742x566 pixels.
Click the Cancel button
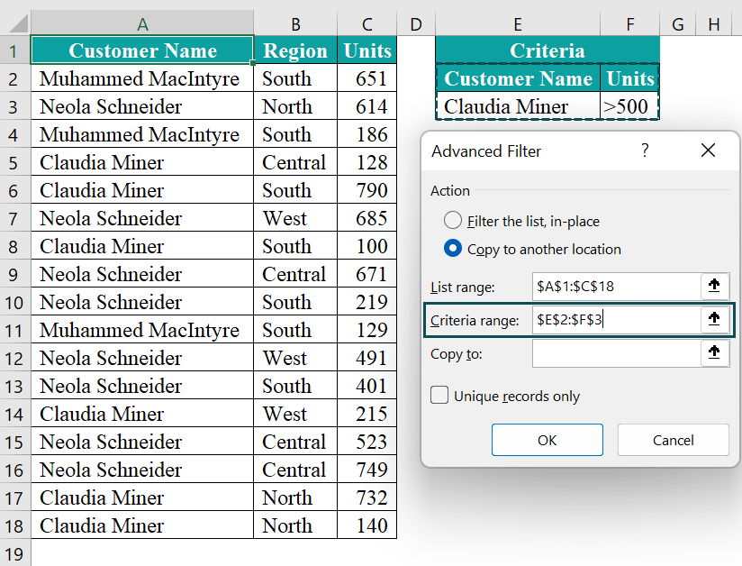[673, 440]
